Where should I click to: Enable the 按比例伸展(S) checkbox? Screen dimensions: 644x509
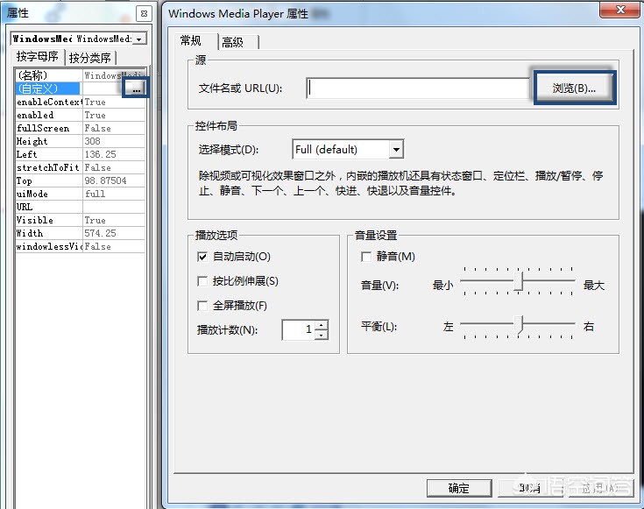pos(202,281)
